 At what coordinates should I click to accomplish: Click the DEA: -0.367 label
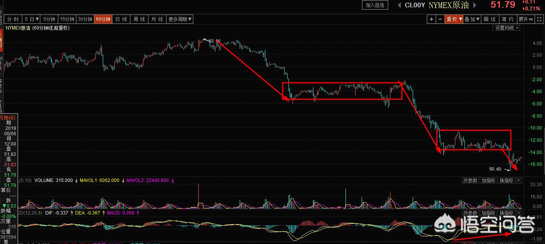[87, 213]
